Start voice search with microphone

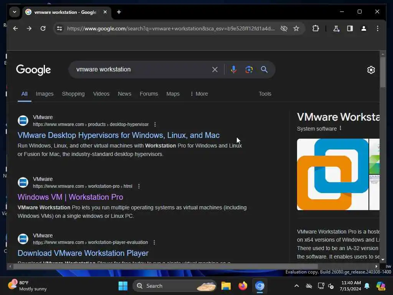234,70
